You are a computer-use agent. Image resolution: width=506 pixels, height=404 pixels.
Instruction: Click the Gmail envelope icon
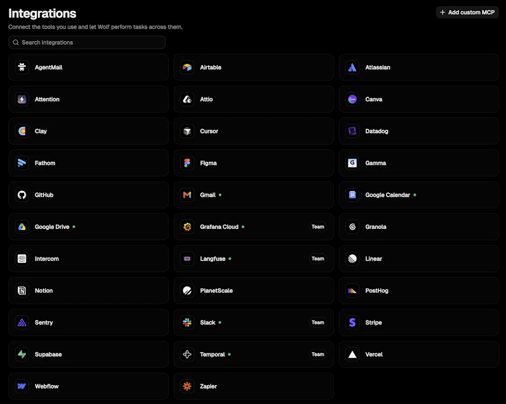click(x=187, y=195)
